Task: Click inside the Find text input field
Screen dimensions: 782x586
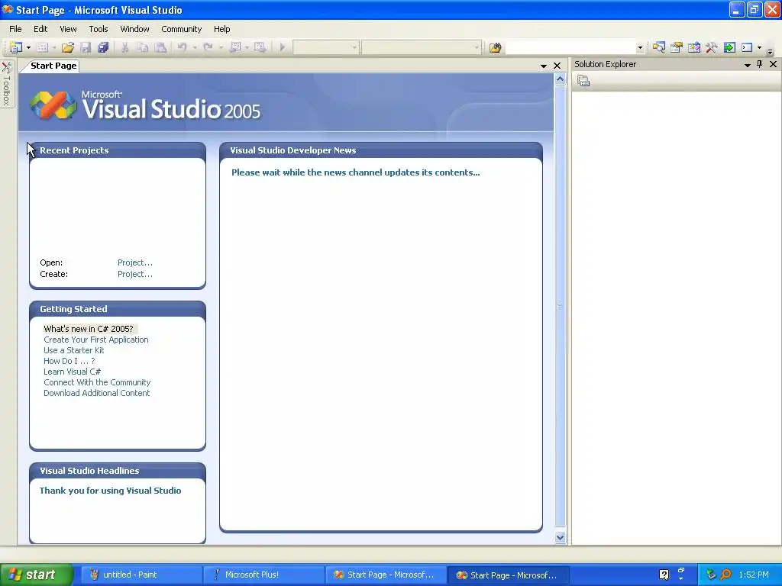Action: pyautogui.click(x=570, y=48)
